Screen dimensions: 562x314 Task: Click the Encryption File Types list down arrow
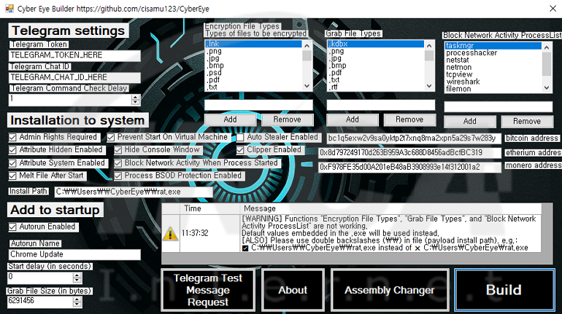[307, 86]
